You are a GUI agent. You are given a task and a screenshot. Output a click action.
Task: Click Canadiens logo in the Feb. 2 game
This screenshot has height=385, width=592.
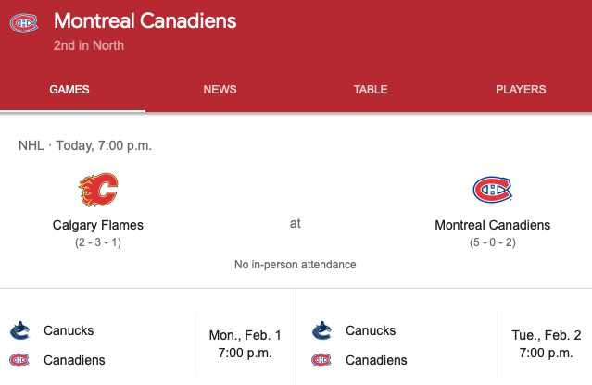pyautogui.click(x=321, y=360)
